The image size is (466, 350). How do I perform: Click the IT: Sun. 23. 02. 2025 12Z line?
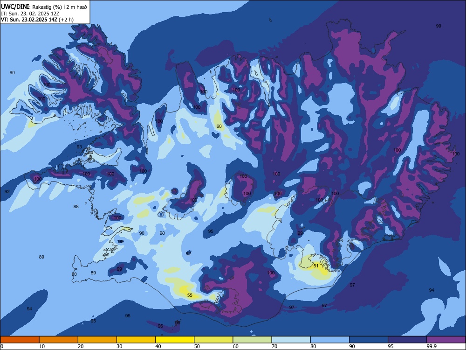coord(30,14)
